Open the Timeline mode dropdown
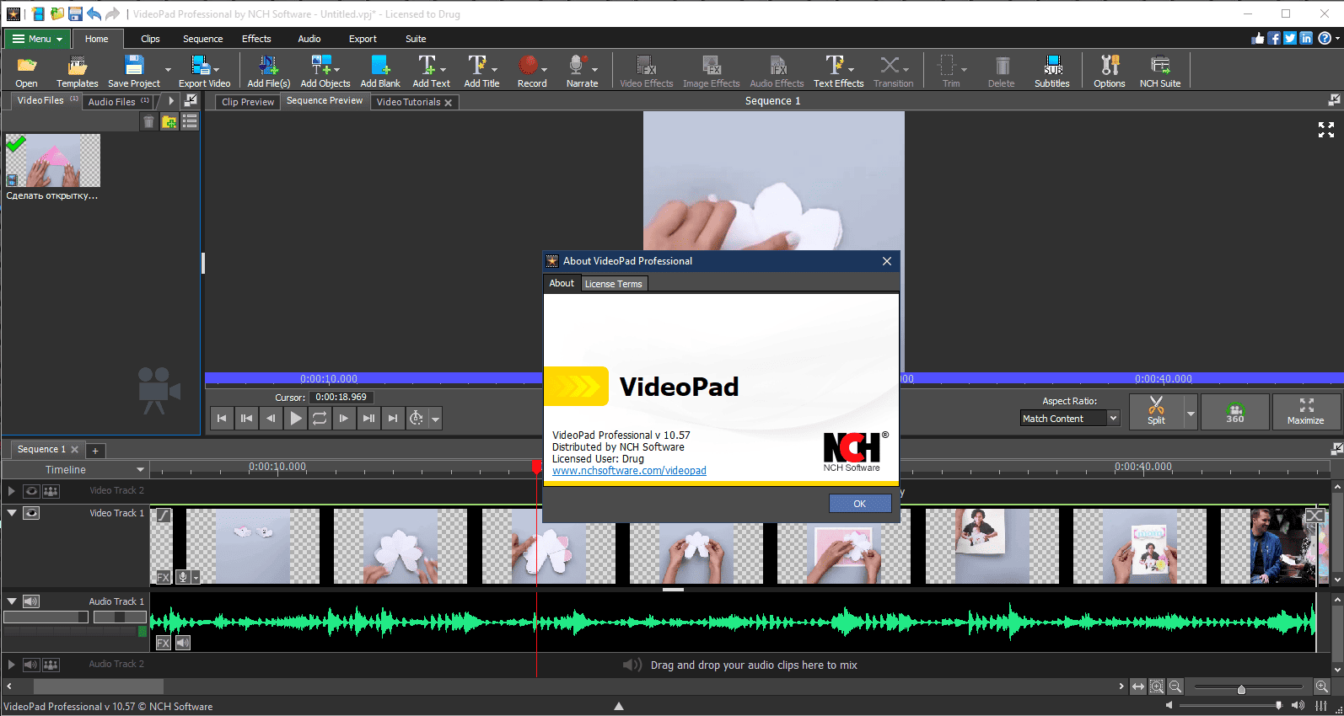Viewport: 1344px width, 716px height. (x=77, y=469)
